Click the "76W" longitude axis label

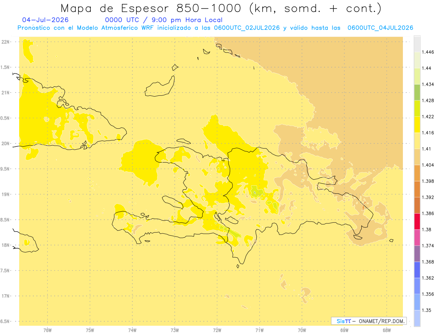pyautogui.click(x=47, y=330)
